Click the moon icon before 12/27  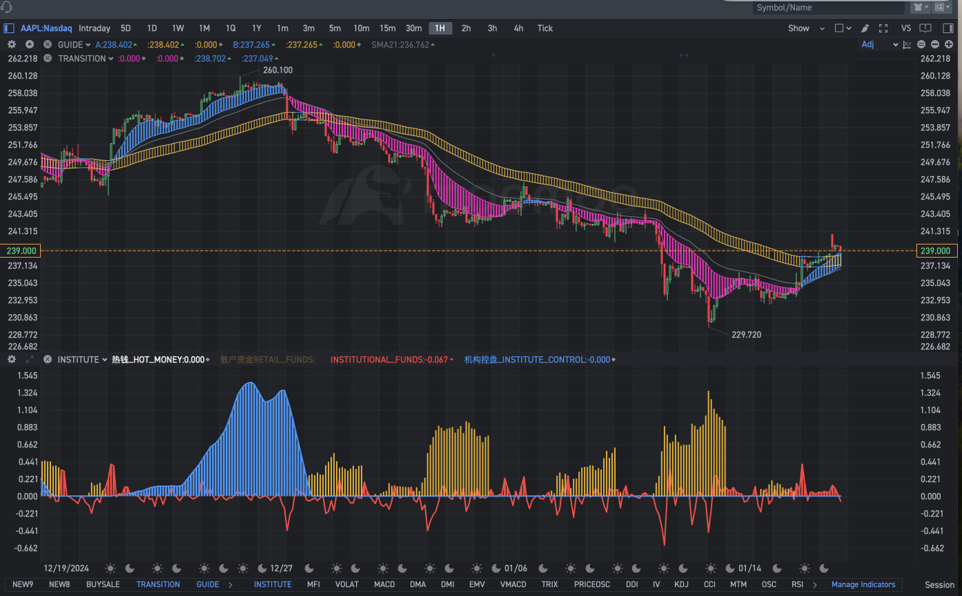[x=262, y=568]
